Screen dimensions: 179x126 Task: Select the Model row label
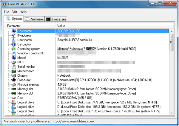(21, 58)
